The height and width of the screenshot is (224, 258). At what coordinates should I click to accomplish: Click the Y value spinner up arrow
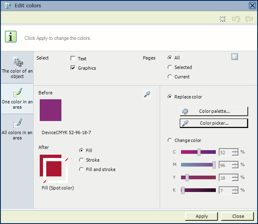click(x=235, y=176)
